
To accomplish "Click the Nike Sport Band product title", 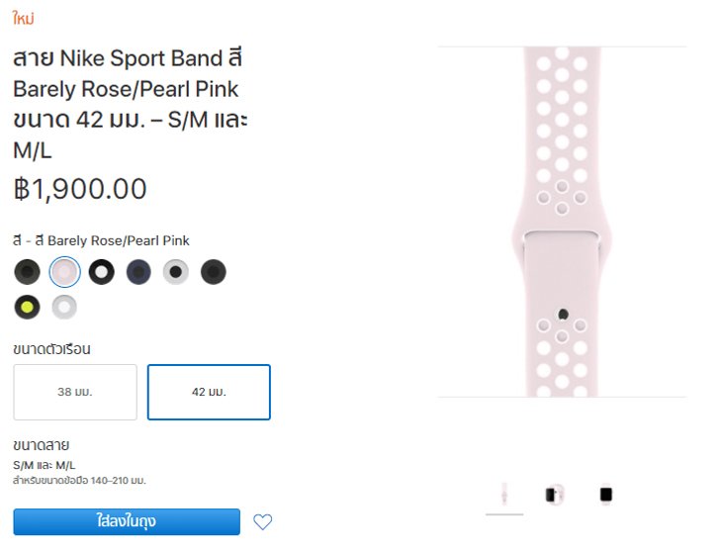I will pos(130,104).
